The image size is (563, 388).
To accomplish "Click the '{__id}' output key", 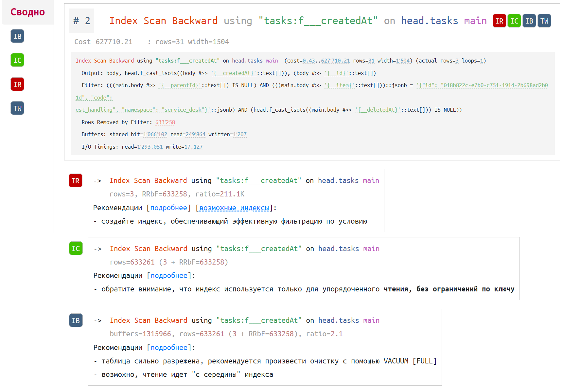I will pos(337,73).
